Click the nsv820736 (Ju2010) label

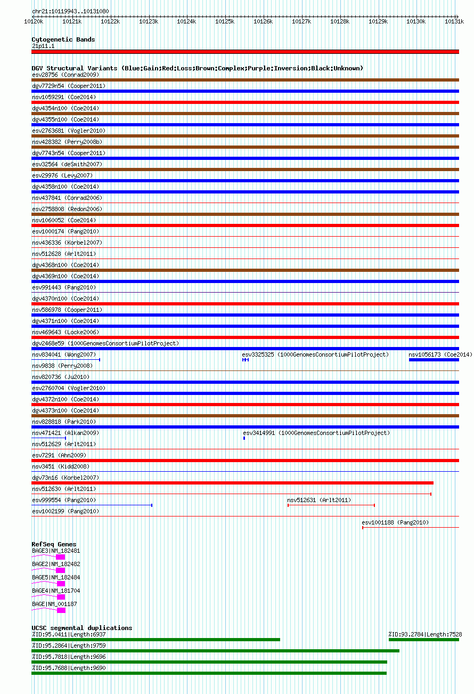tap(61, 377)
